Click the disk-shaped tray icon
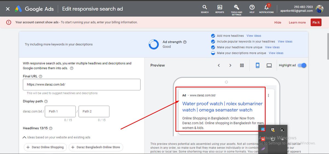 coord(282,130)
